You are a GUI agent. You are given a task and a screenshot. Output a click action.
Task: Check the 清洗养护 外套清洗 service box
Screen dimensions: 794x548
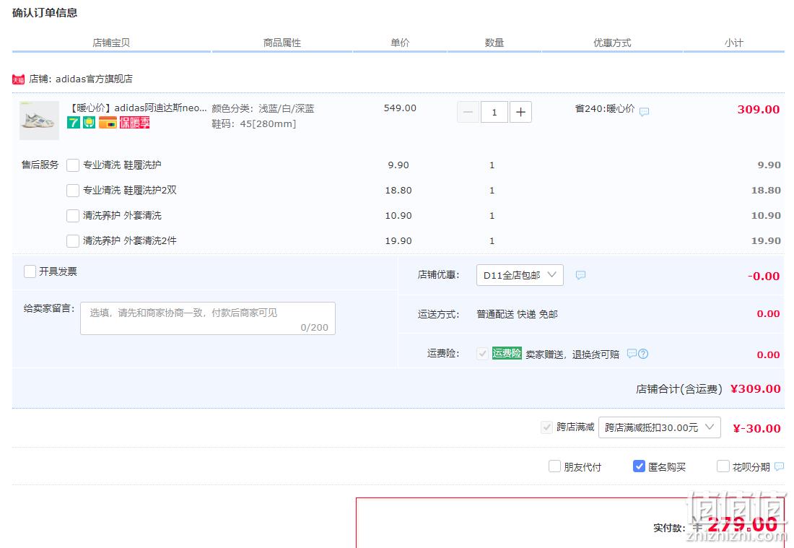click(73, 216)
